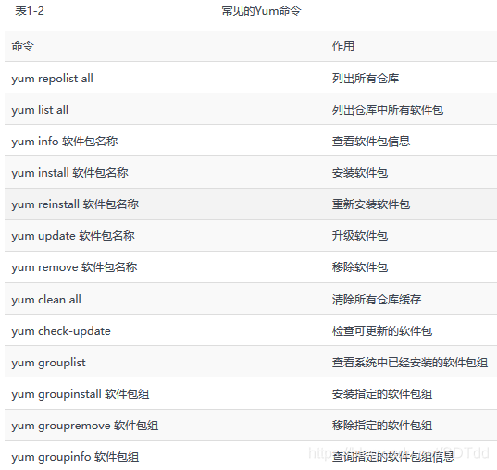Select the 'yum remove 软件包名称' cell

pyautogui.click(x=74, y=267)
